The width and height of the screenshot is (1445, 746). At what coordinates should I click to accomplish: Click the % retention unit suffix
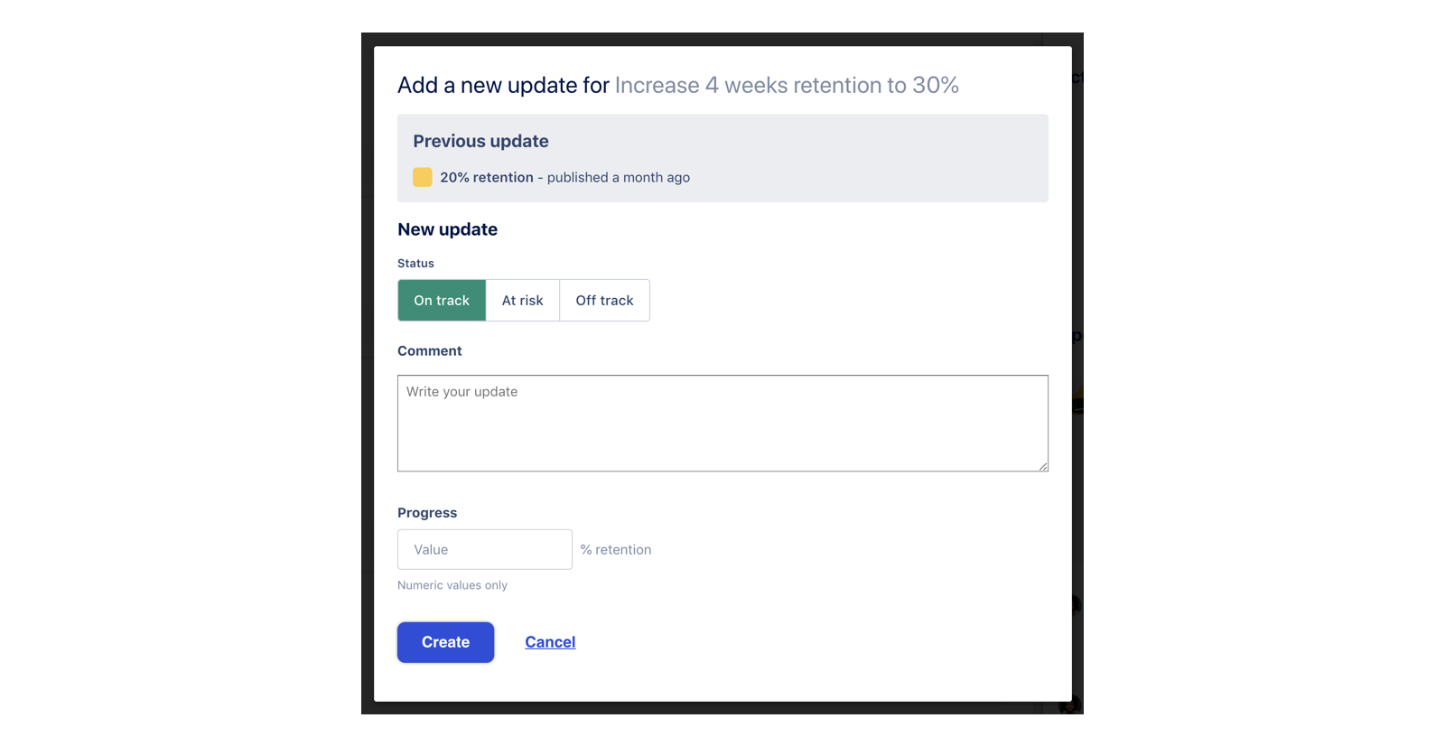[616, 549]
